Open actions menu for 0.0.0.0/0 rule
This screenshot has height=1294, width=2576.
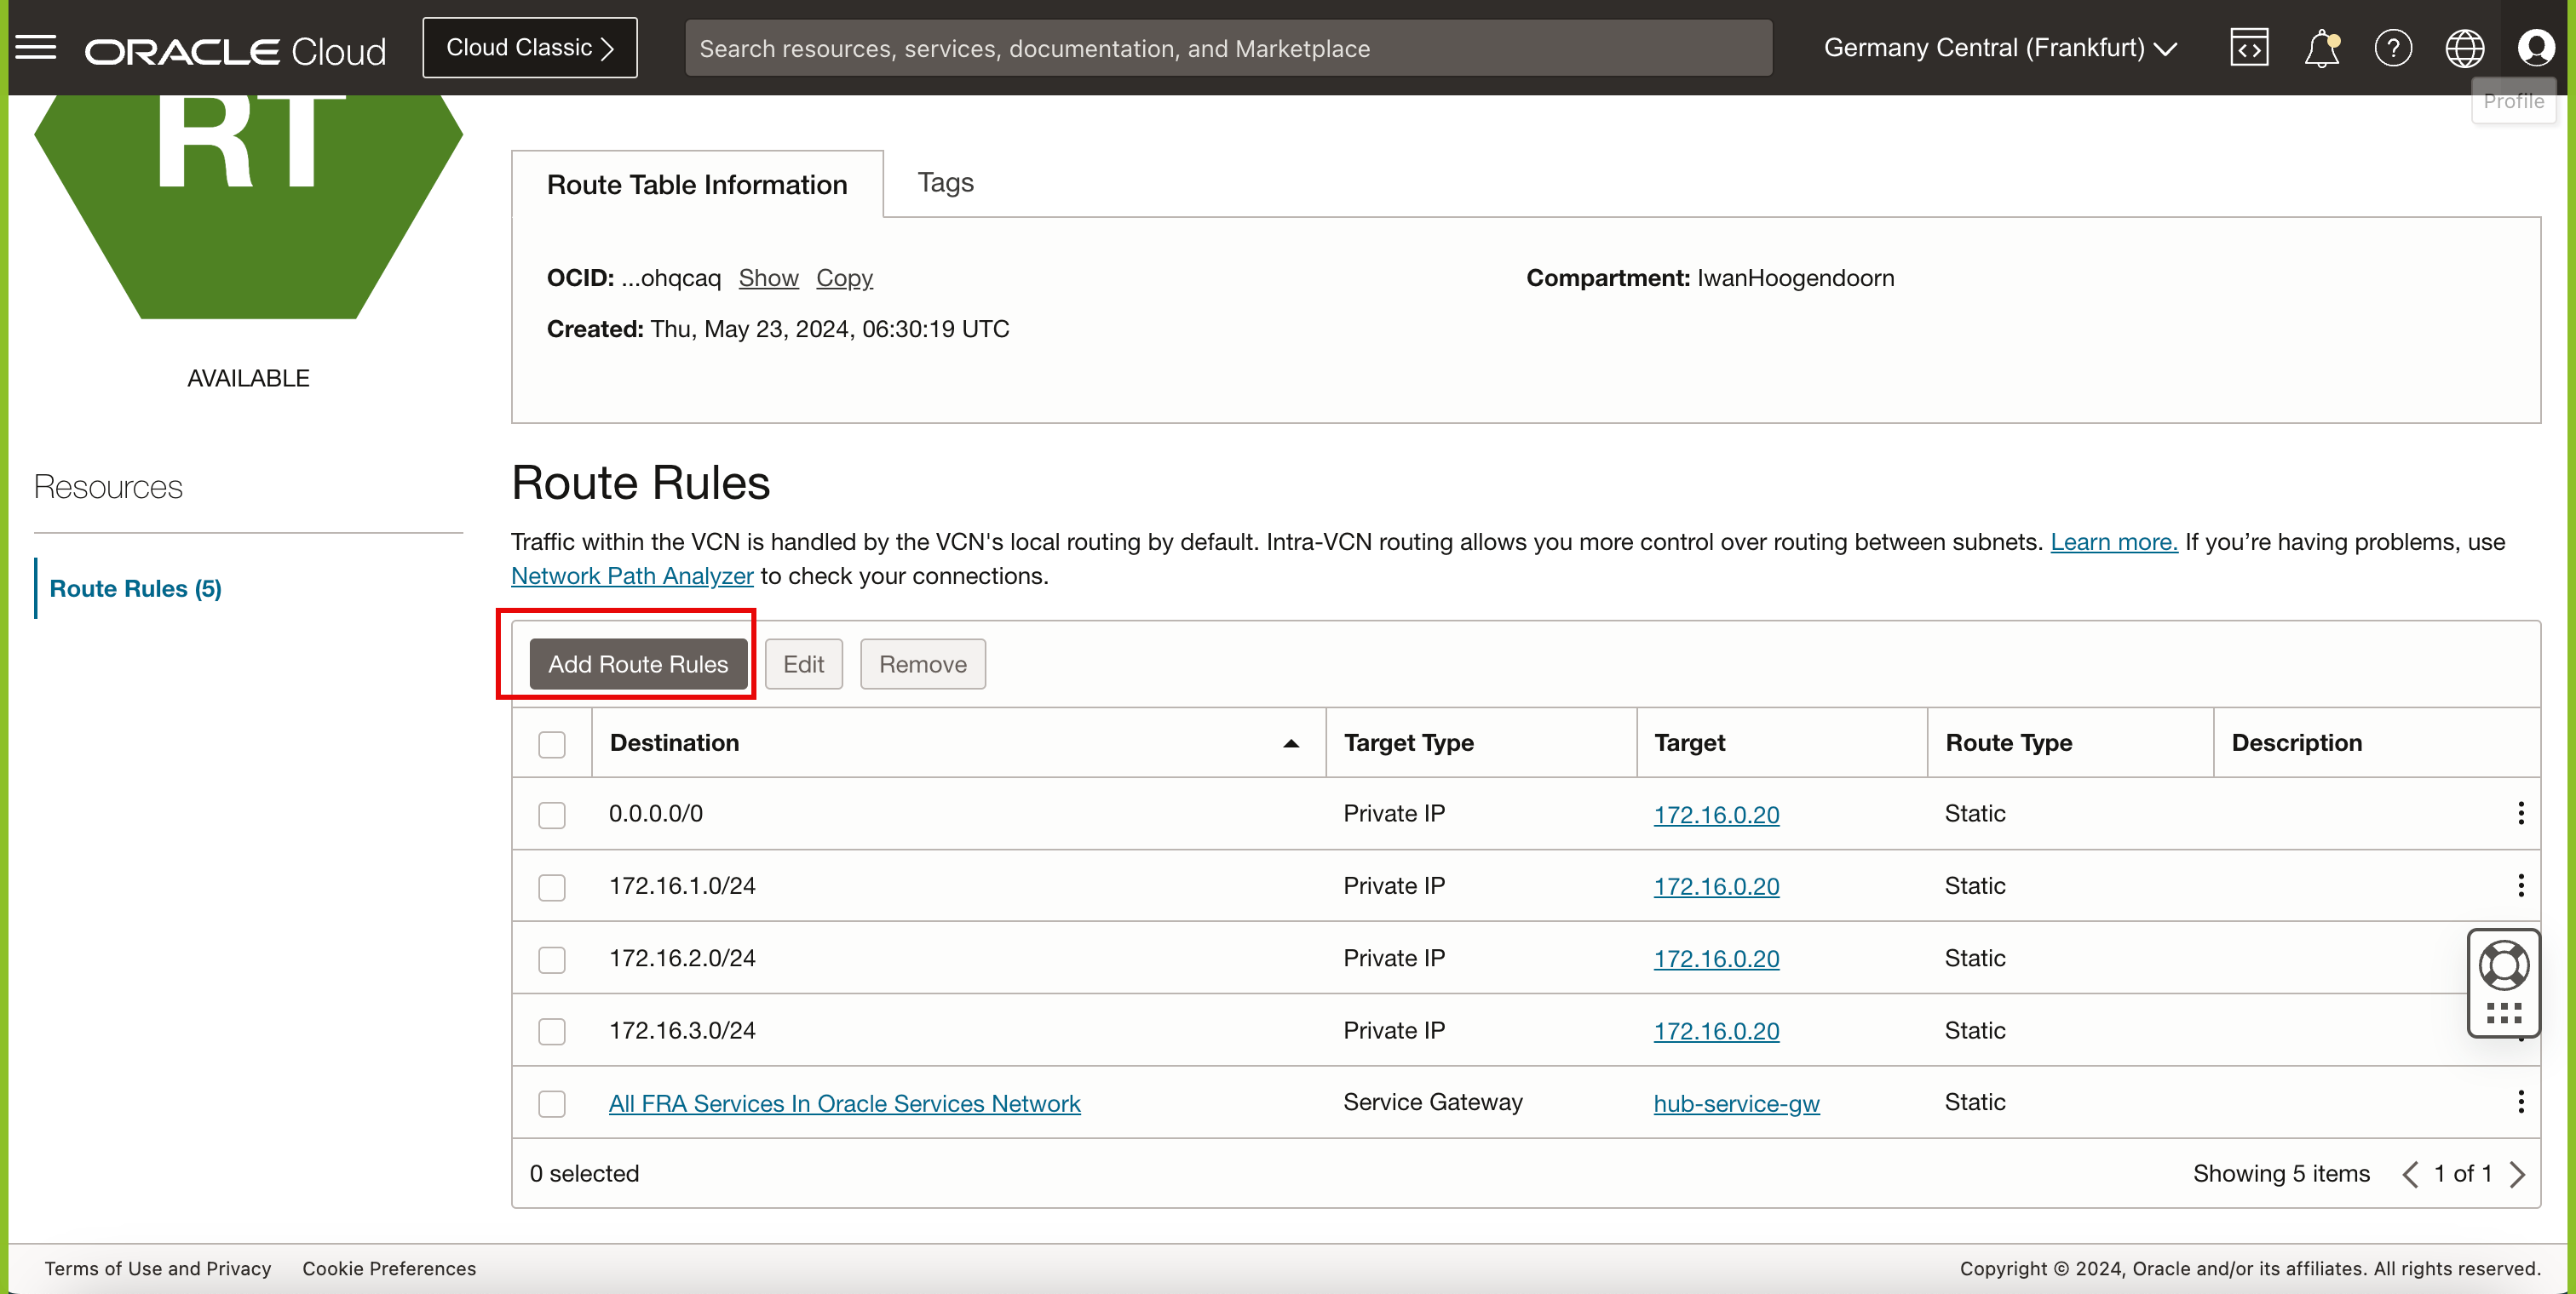tap(2520, 813)
